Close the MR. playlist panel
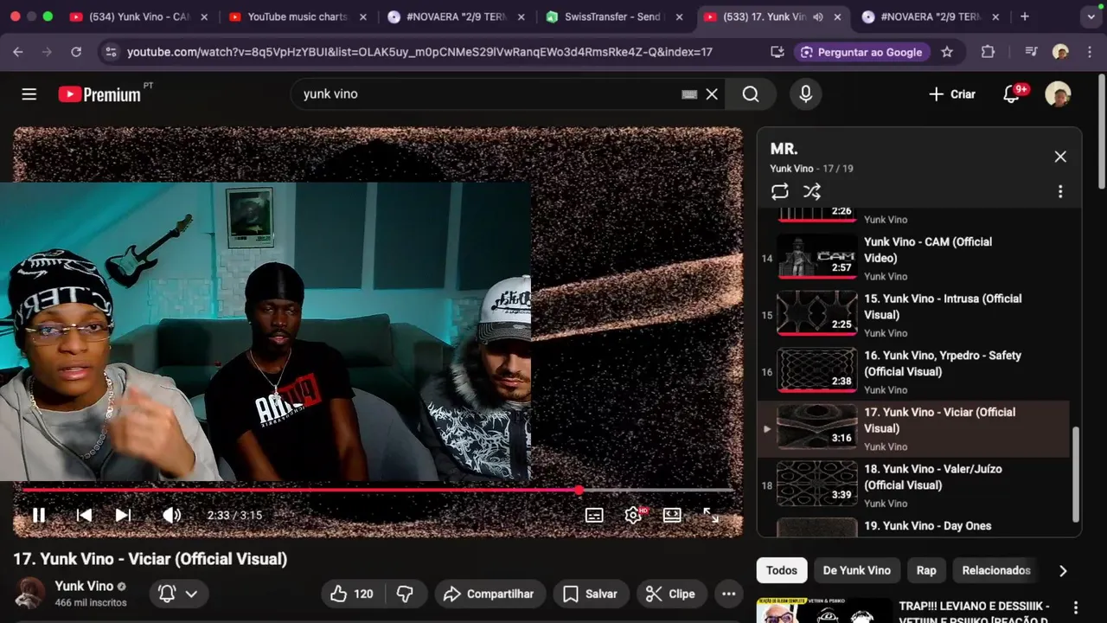Viewport: 1107px width, 623px height. click(1060, 157)
